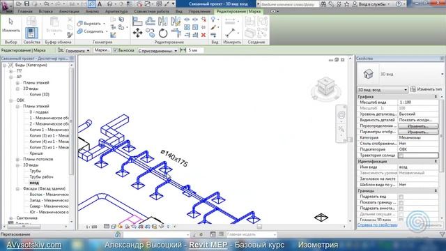Select the Offset tool
The height and width of the screenshot is (251, 446).
coord(151,21)
